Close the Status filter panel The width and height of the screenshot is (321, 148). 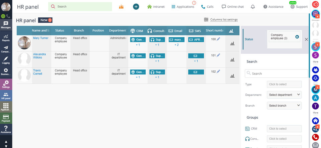tap(306, 39)
